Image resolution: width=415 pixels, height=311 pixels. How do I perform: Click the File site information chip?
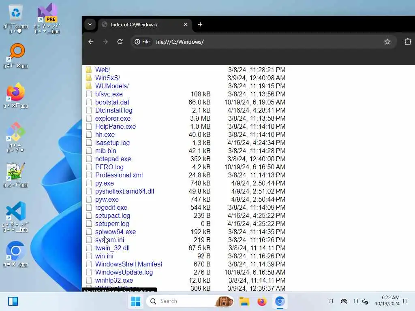(142, 42)
